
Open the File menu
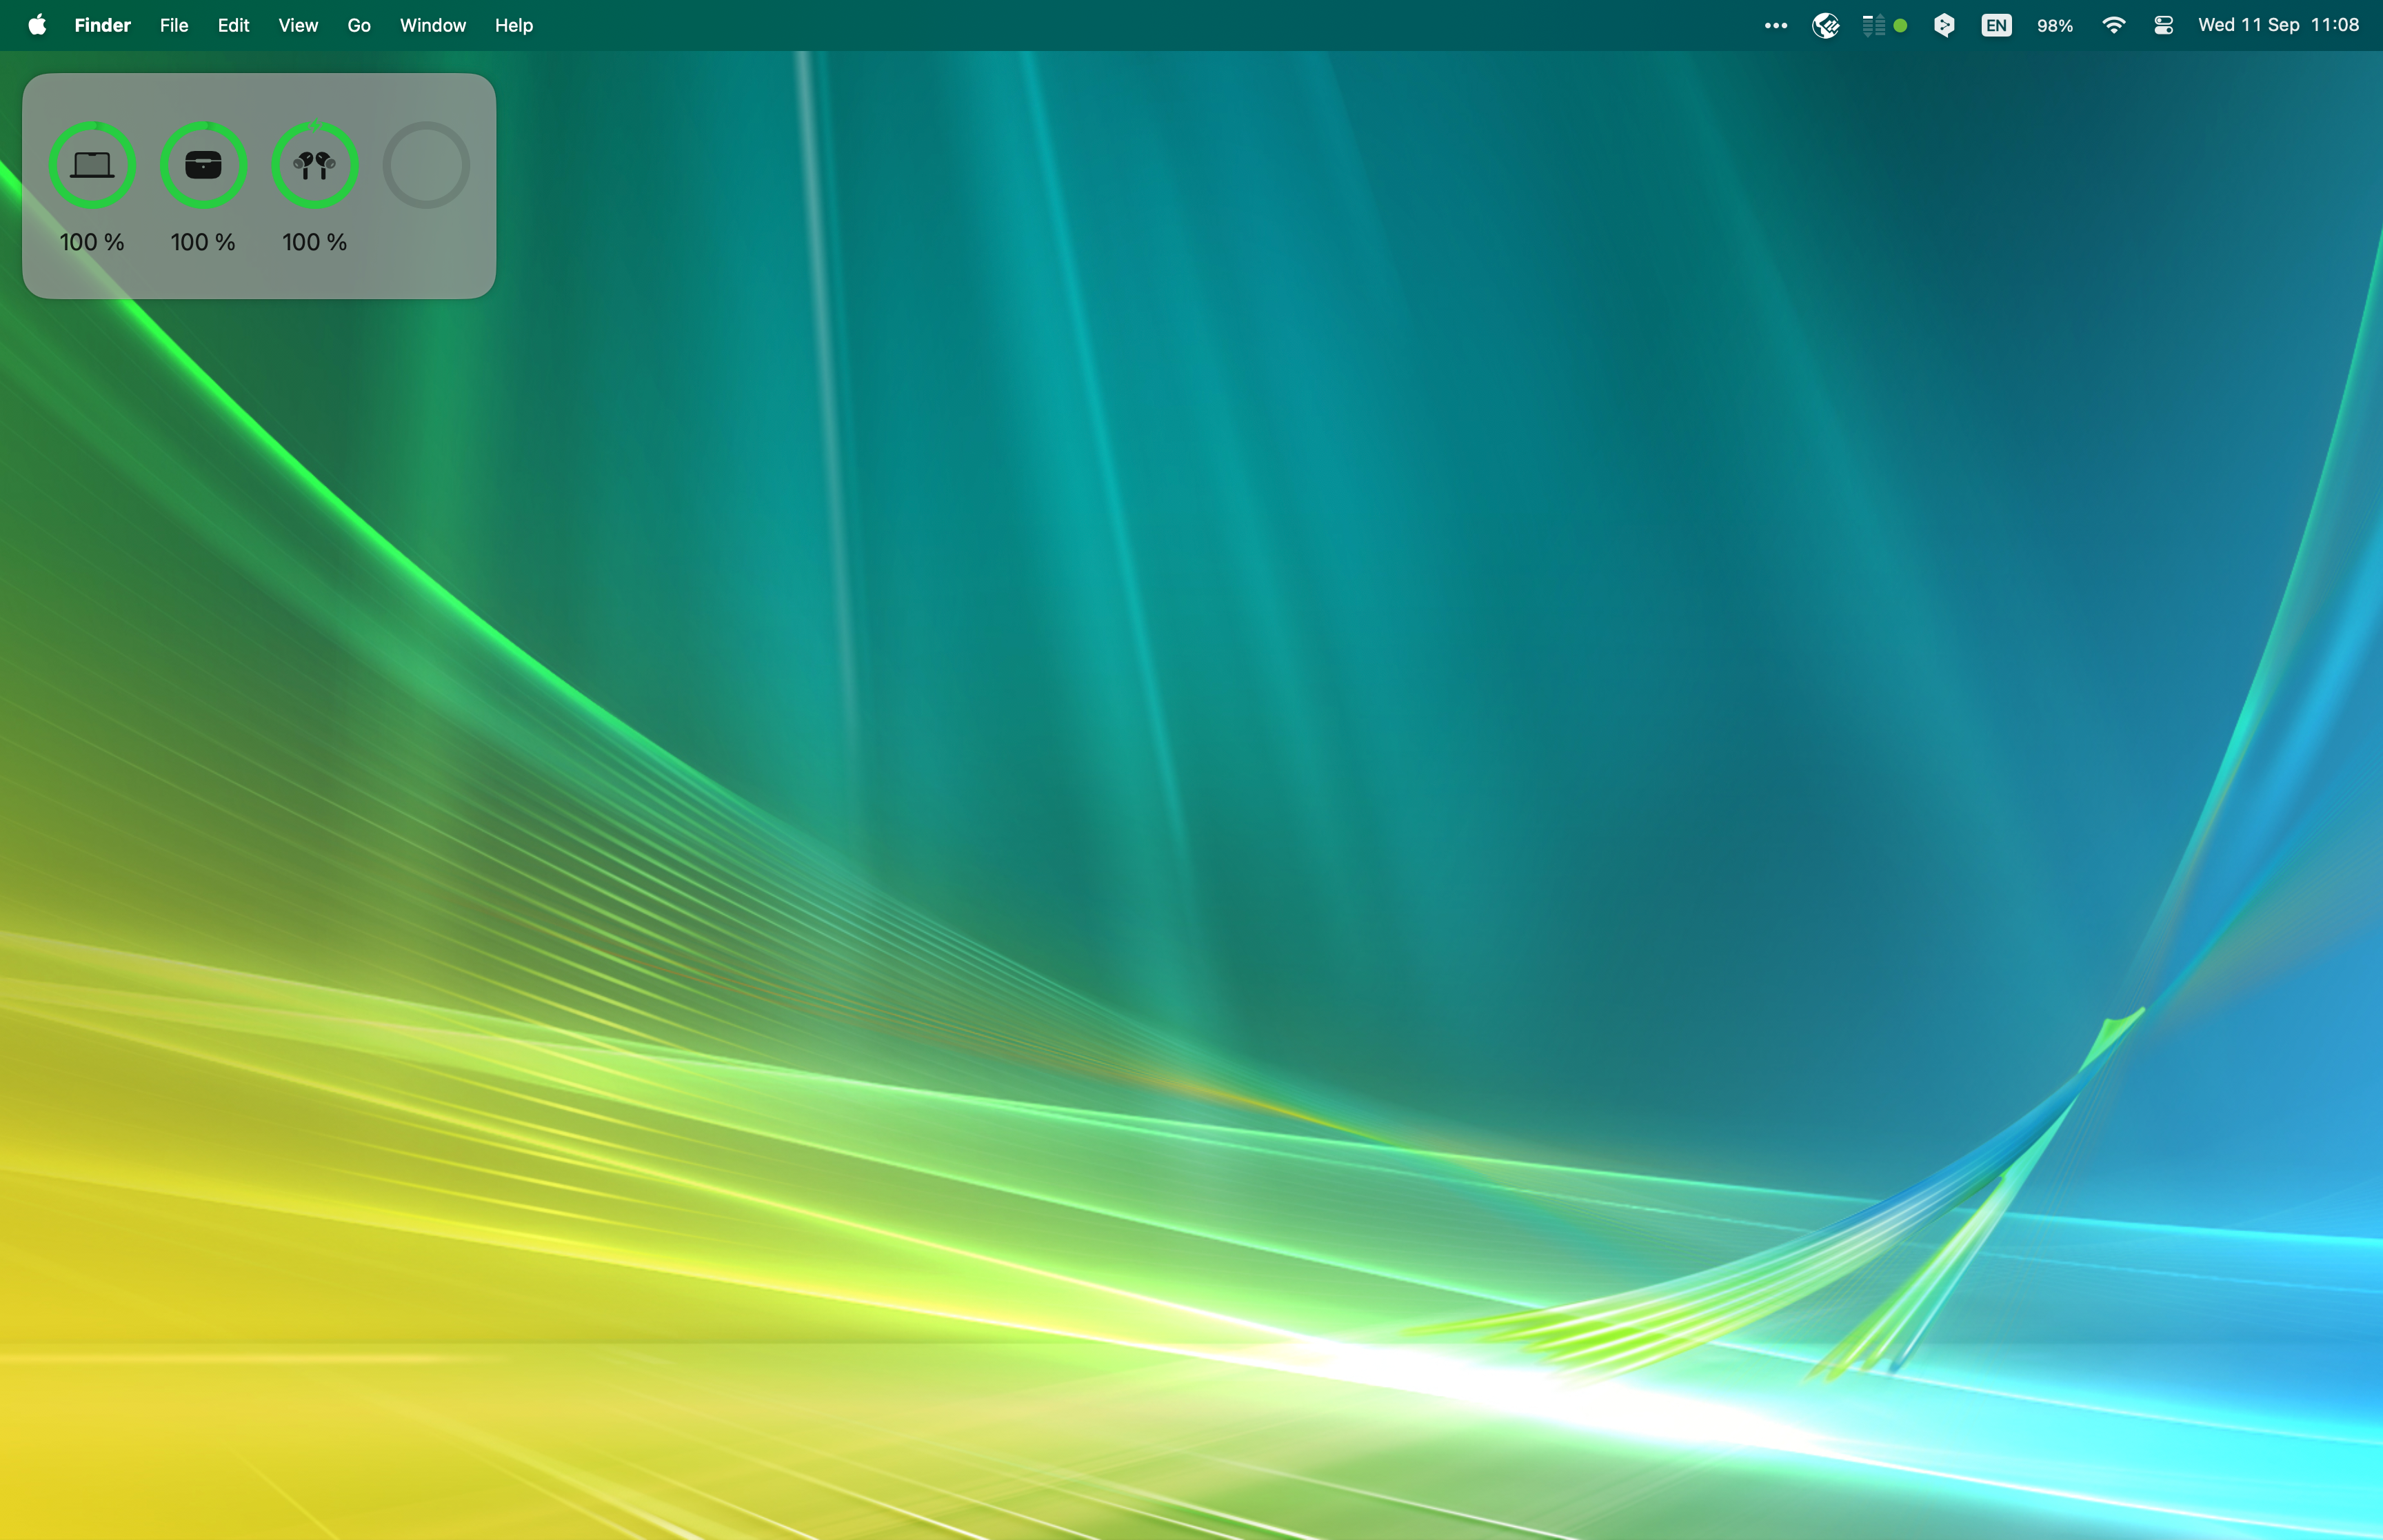(174, 25)
